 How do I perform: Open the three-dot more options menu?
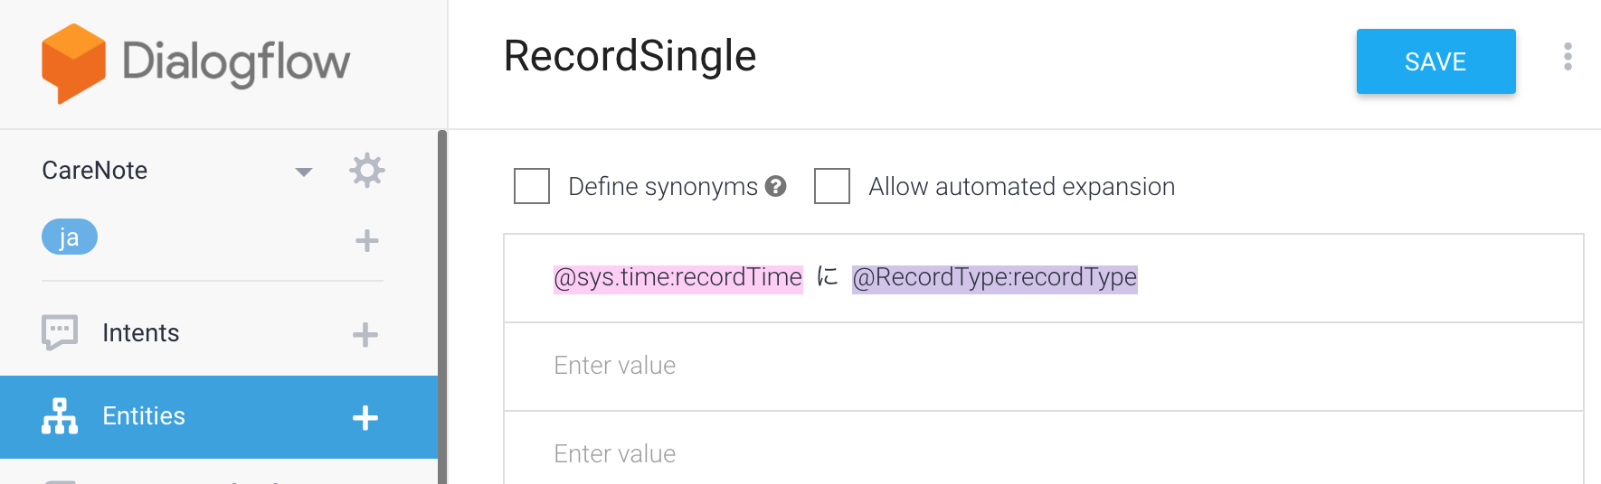(x=1568, y=56)
